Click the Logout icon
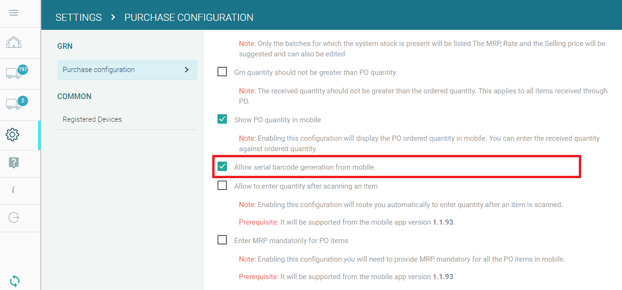The image size is (622, 290). click(x=14, y=217)
